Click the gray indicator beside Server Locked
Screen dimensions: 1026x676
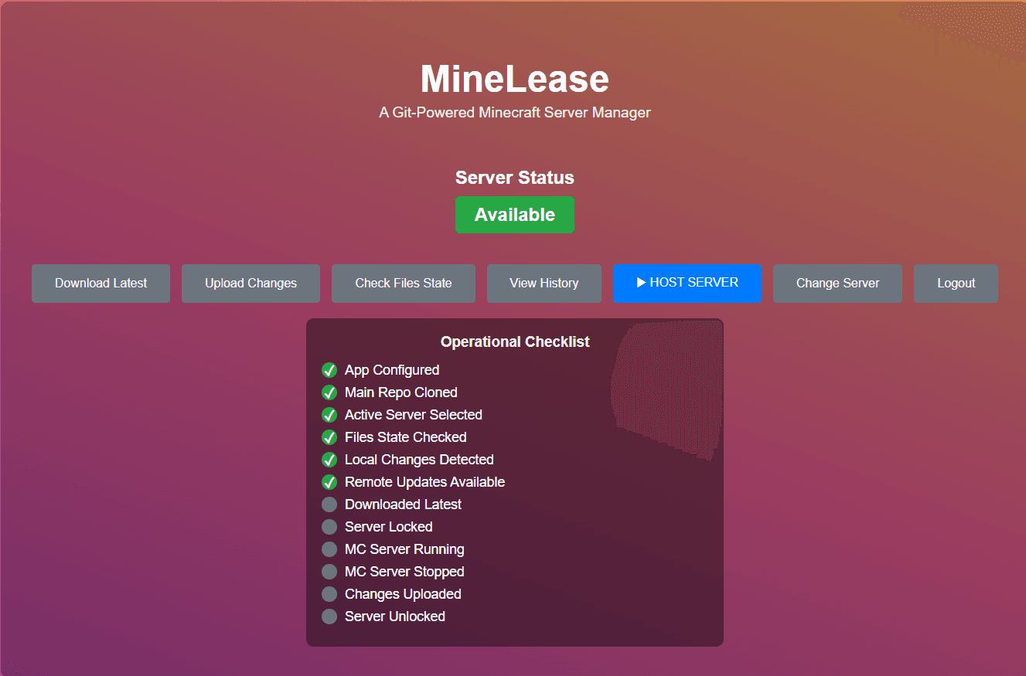[x=329, y=526]
